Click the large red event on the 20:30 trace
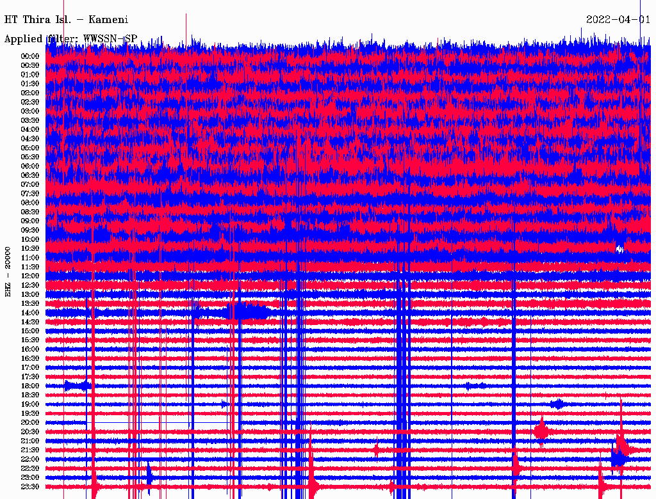The height and width of the screenshot is (499, 656). pos(541,432)
